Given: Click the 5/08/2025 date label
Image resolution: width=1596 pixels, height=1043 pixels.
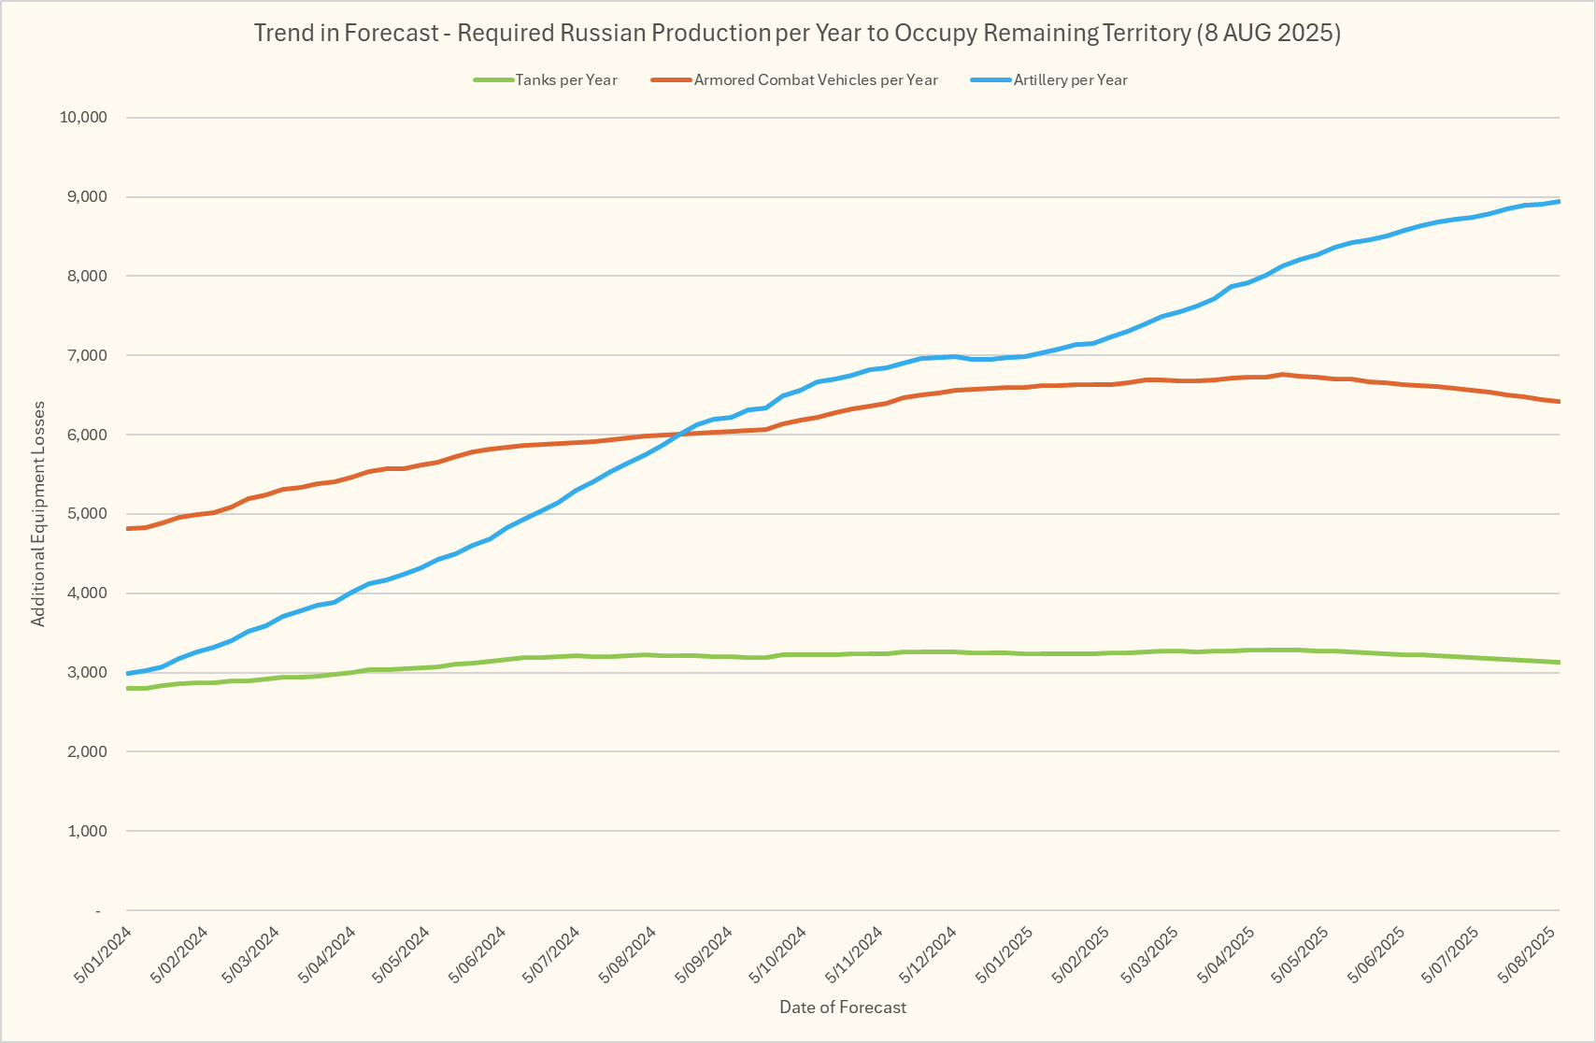Looking at the screenshot, I should tap(1527, 955).
